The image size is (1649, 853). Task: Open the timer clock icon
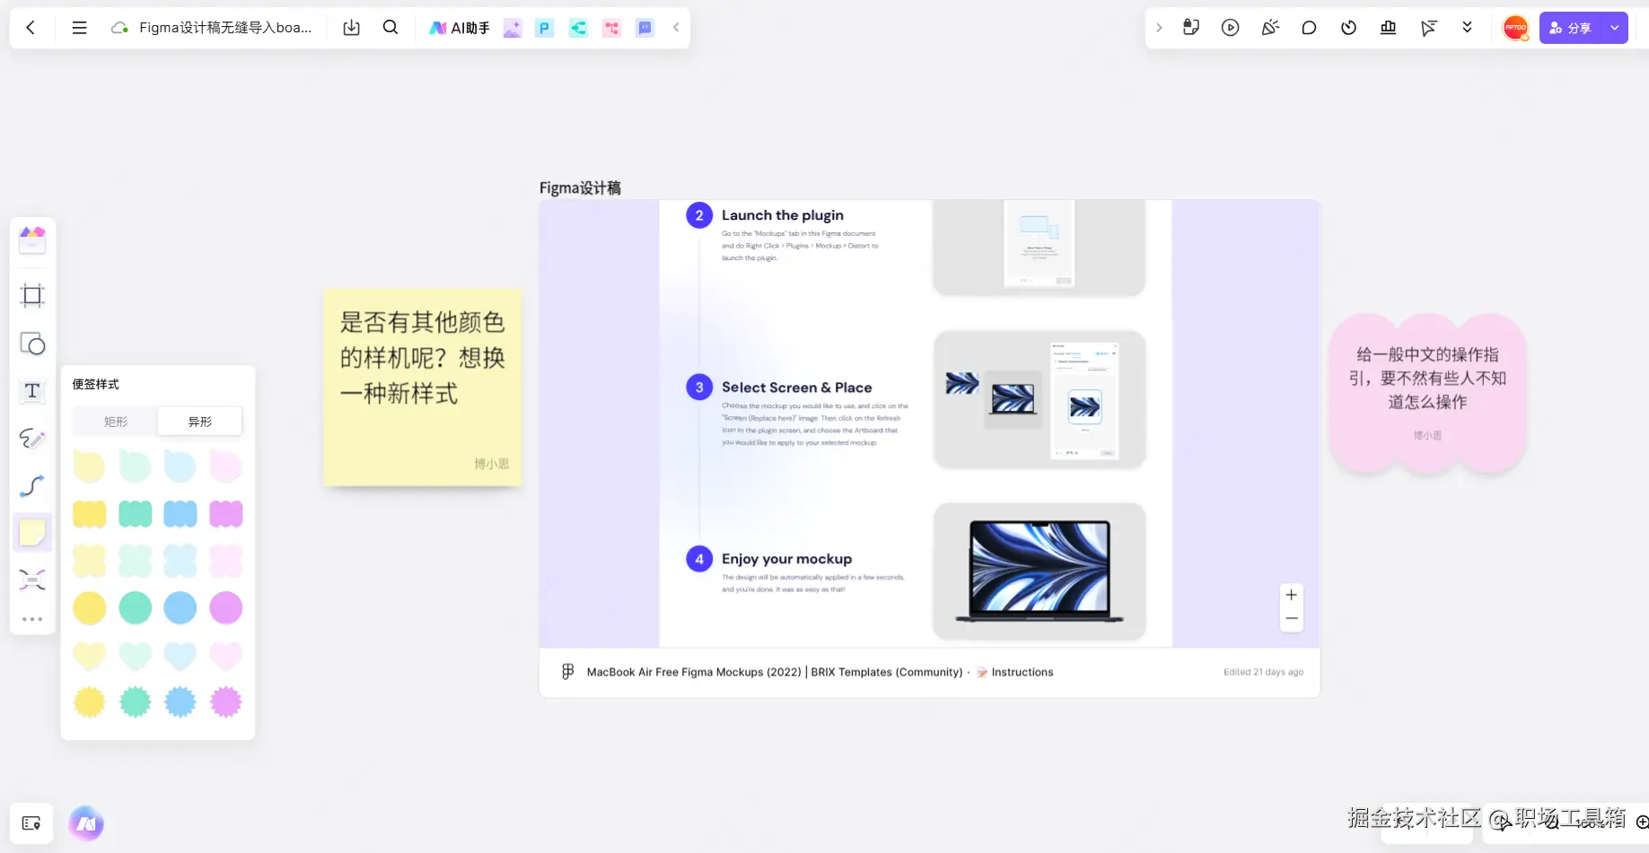click(x=1348, y=28)
